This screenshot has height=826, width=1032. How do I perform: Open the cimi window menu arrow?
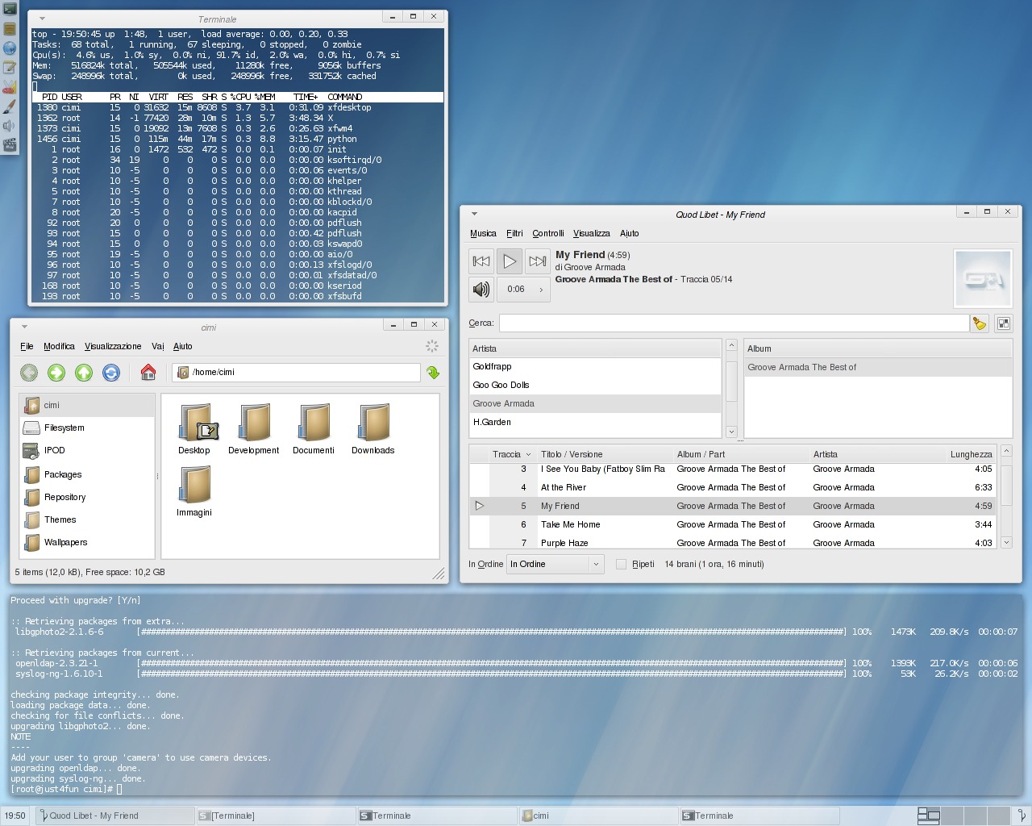point(24,327)
